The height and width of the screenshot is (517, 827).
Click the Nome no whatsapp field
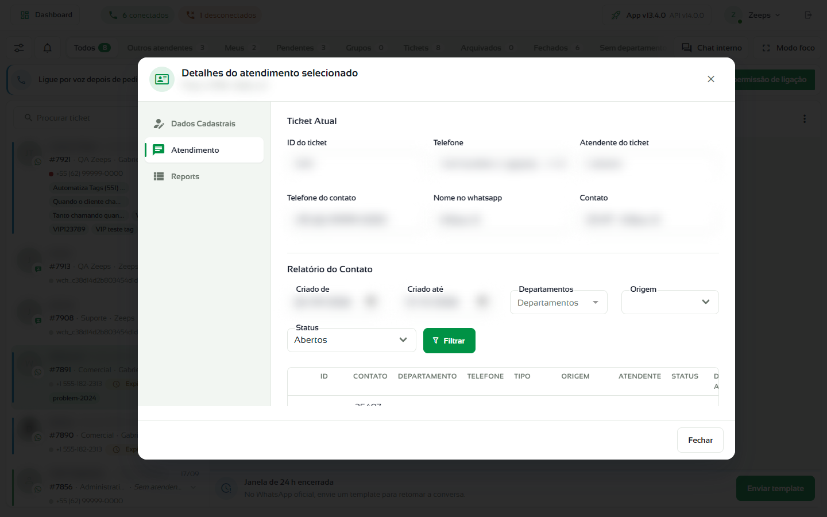coord(503,219)
